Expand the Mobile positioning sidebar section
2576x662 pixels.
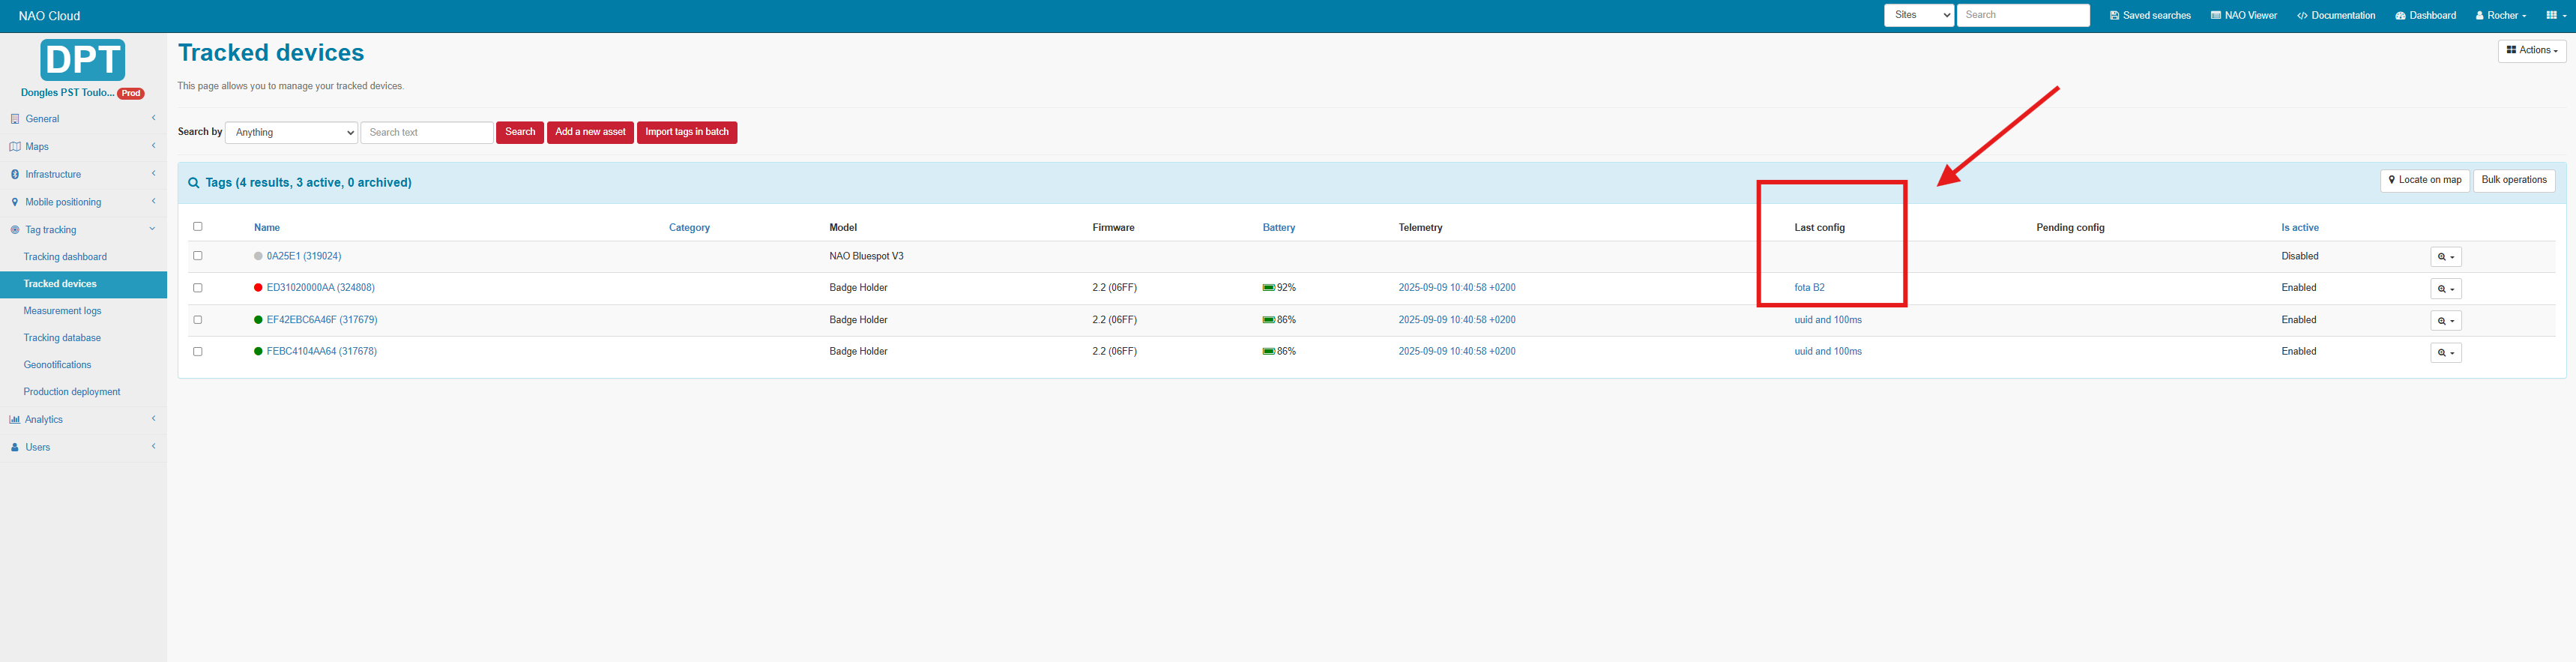click(83, 202)
